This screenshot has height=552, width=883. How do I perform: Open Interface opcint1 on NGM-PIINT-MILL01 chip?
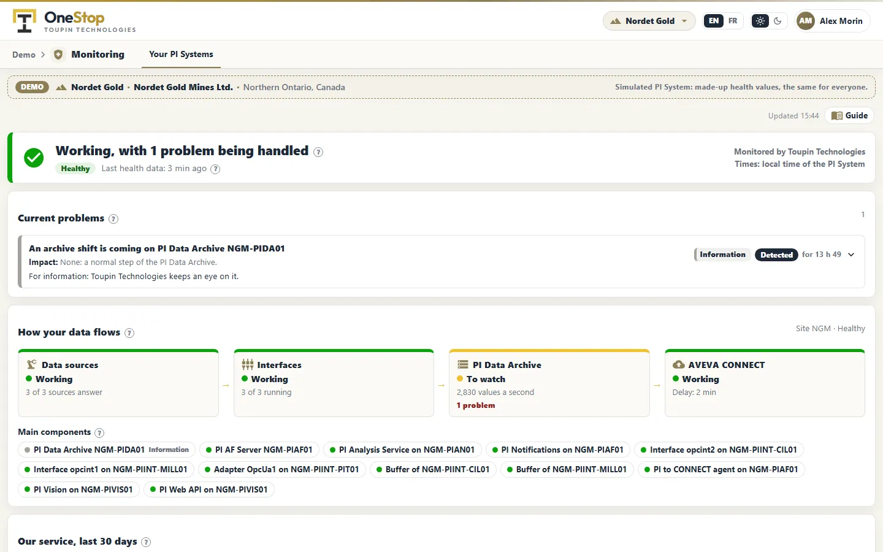(106, 470)
